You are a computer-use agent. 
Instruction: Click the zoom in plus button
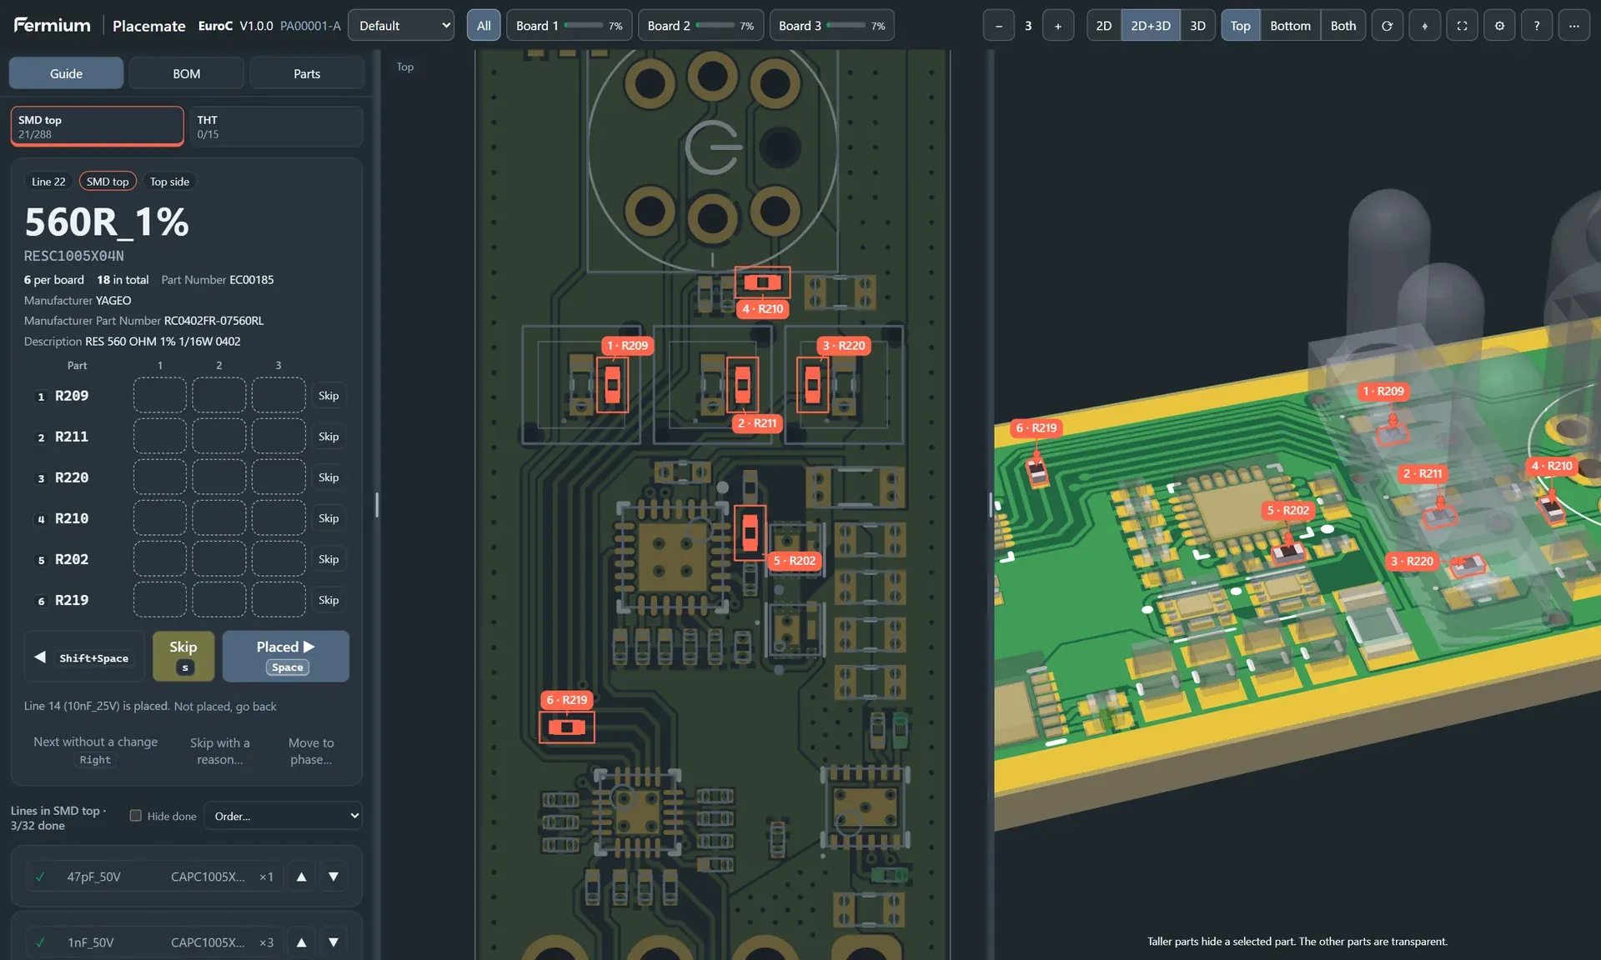(1057, 26)
